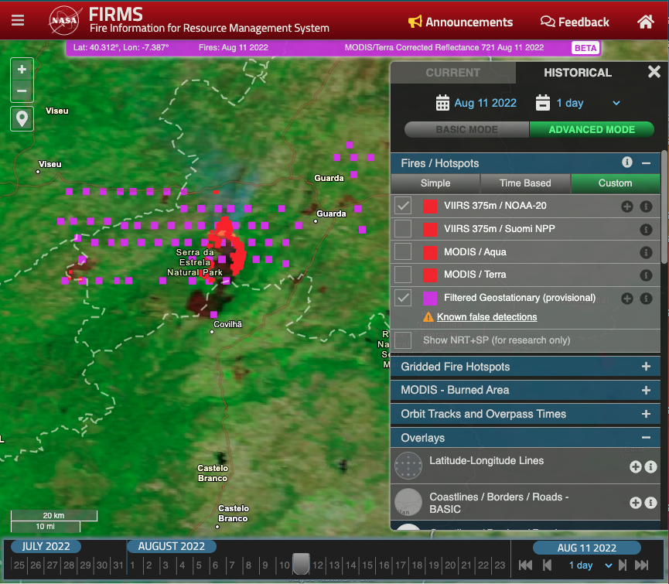This screenshot has height=584, width=669.
Task: Collapse the Fires / Hotspots section
Action: tap(646, 163)
